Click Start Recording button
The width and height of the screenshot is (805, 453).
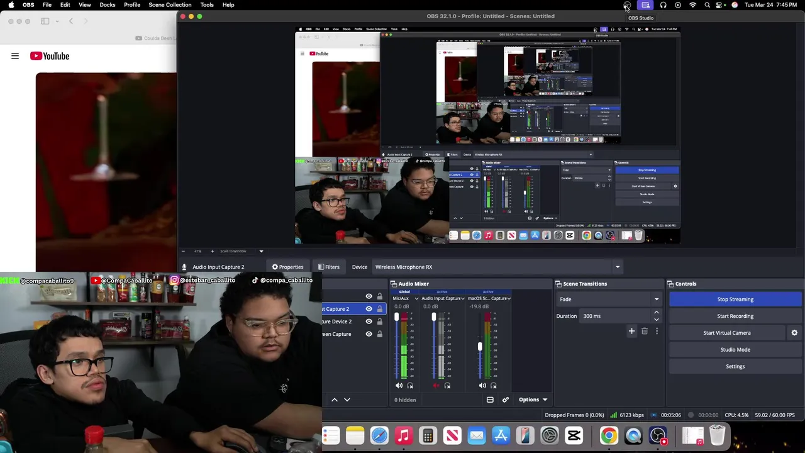(x=735, y=316)
